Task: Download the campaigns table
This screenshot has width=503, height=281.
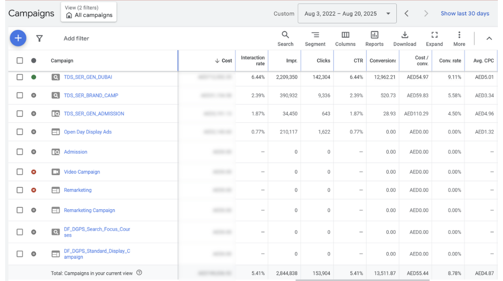Action: coord(404,39)
